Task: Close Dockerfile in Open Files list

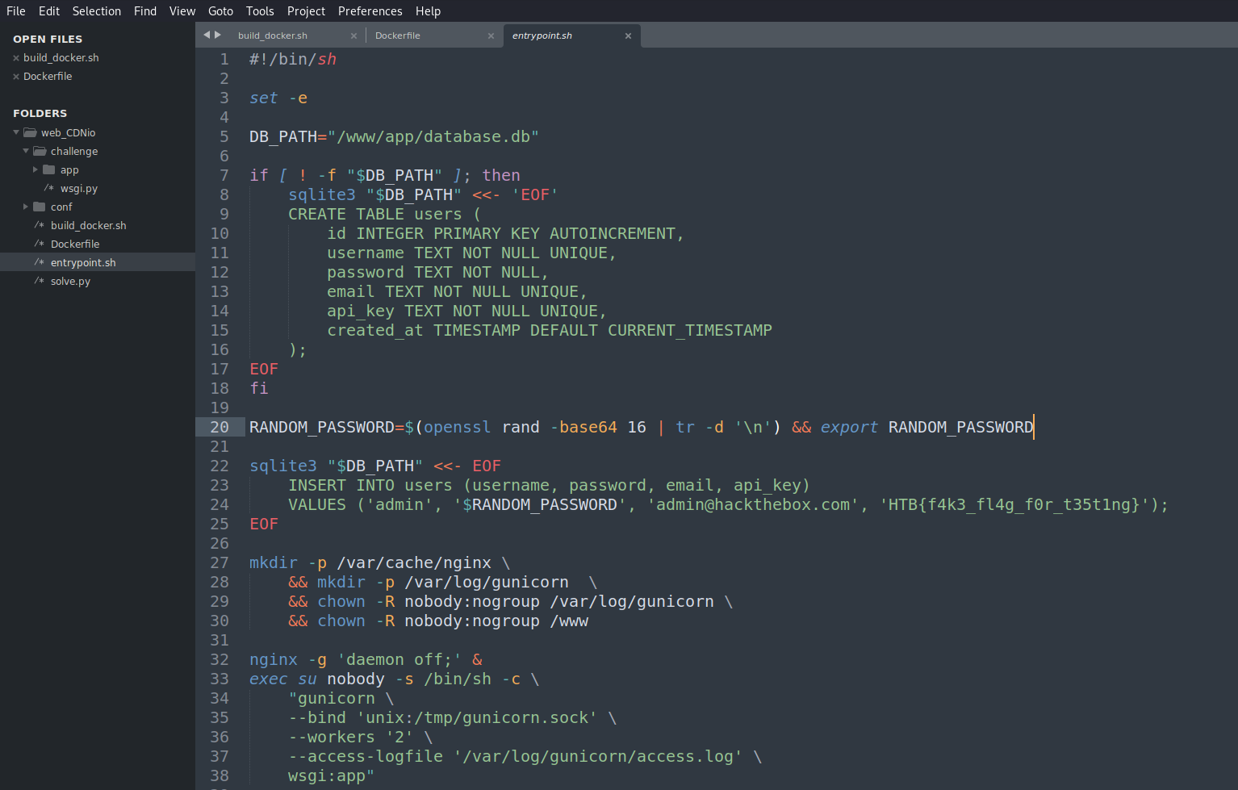Action: pos(16,77)
